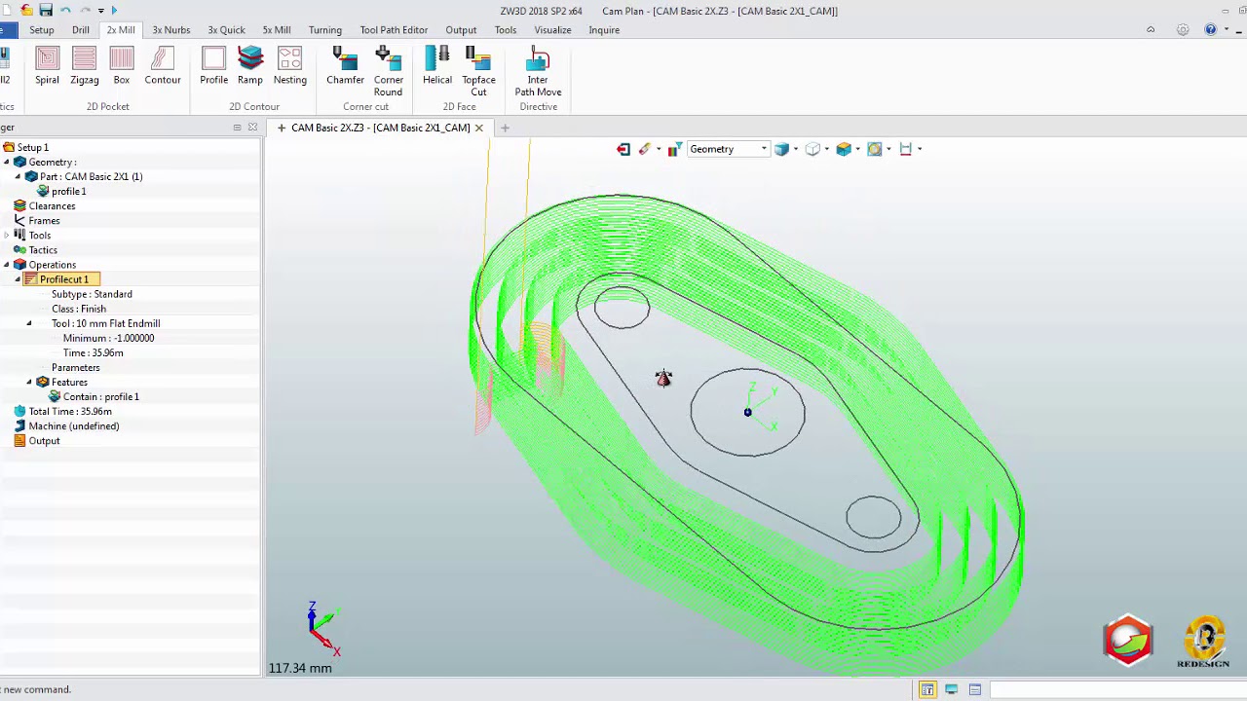The width and height of the screenshot is (1247, 701).
Task: Open the Drill ribbon tab
Action: tap(81, 30)
